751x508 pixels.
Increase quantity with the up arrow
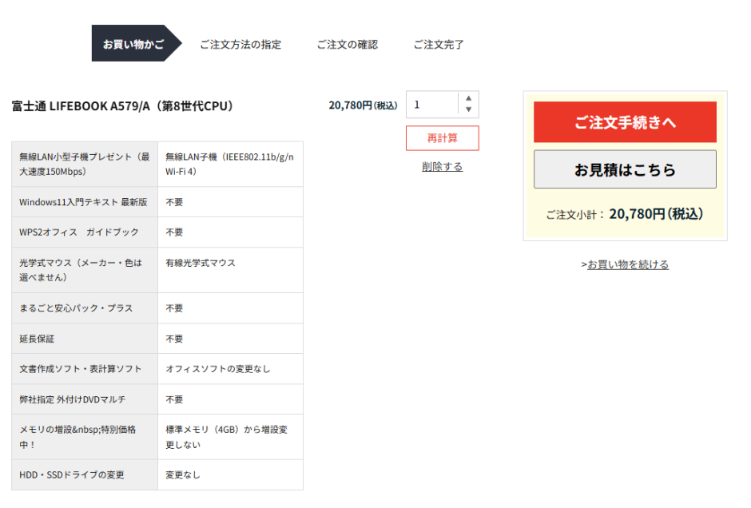click(x=468, y=98)
